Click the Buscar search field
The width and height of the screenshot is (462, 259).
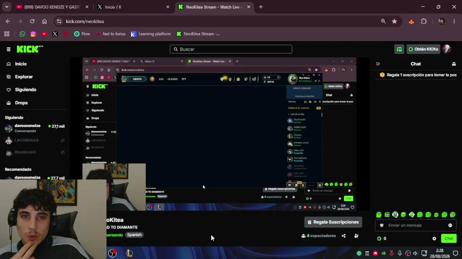pos(231,49)
